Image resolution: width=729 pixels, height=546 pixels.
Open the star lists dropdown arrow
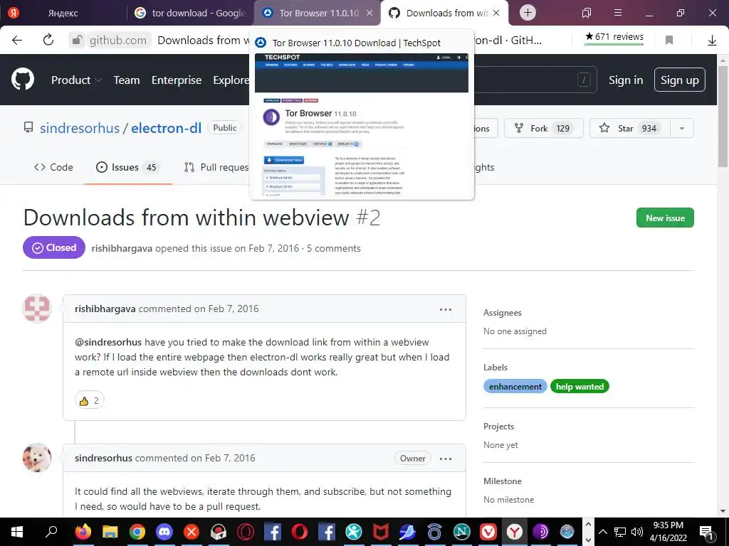click(x=682, y=128)
